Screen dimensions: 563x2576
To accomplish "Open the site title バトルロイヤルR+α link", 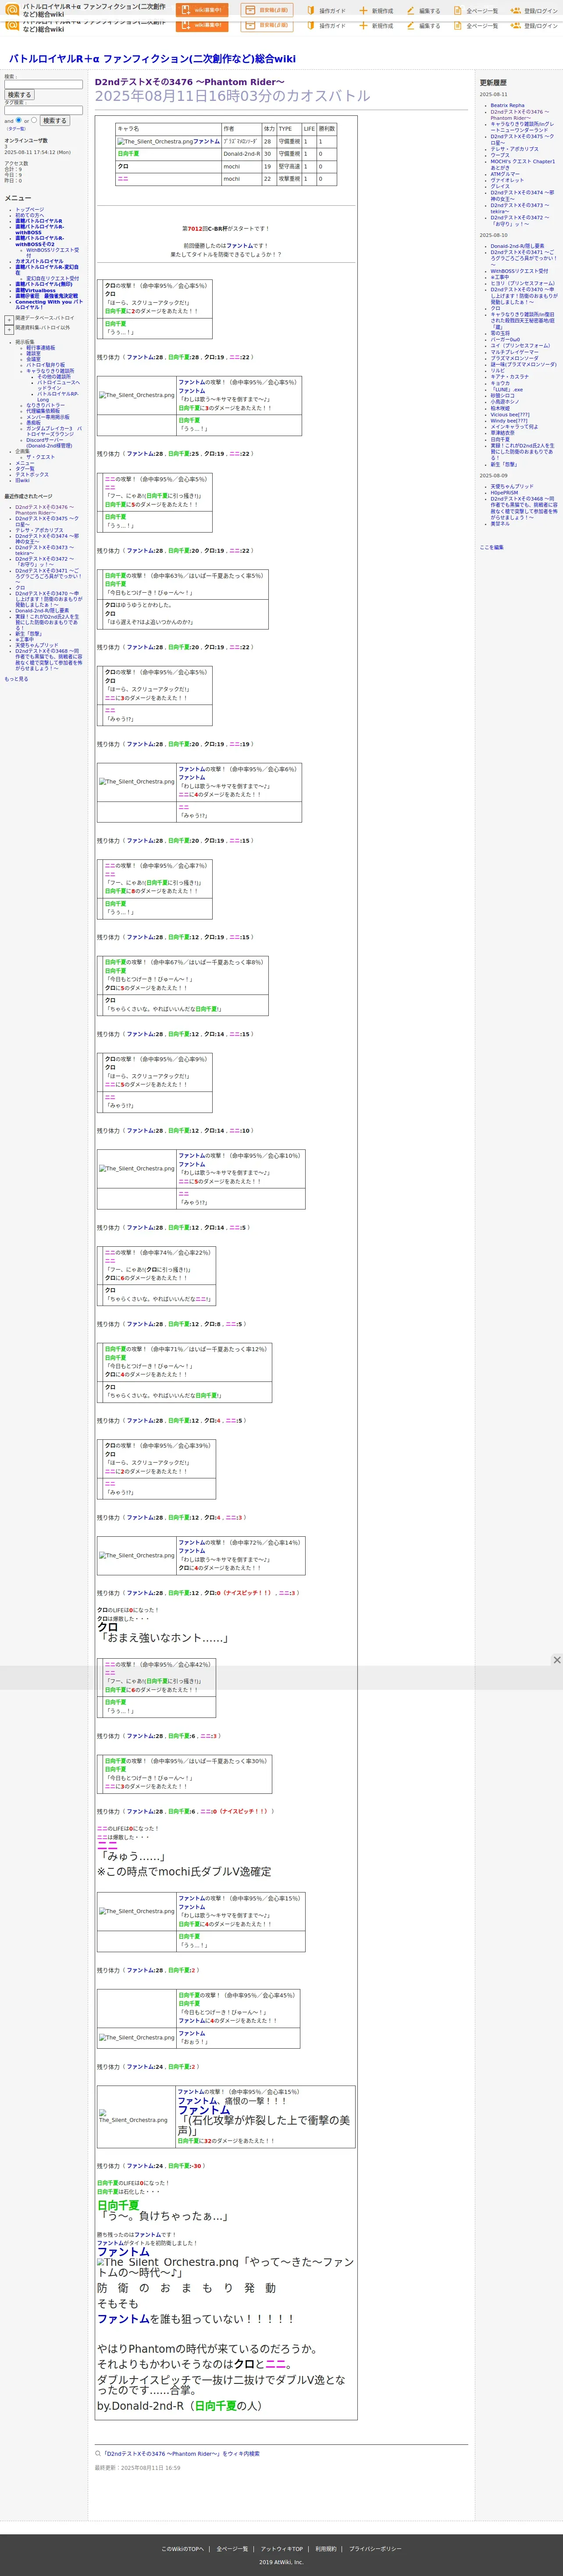I will [x=152, y=59].
